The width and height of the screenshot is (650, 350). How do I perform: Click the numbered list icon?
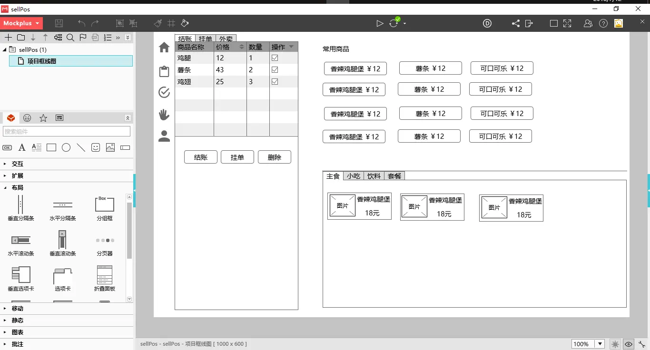click(108, 38)
